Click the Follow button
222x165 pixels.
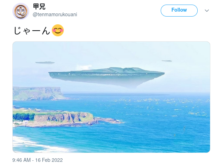pyautogui.click(x=179, y=11)
